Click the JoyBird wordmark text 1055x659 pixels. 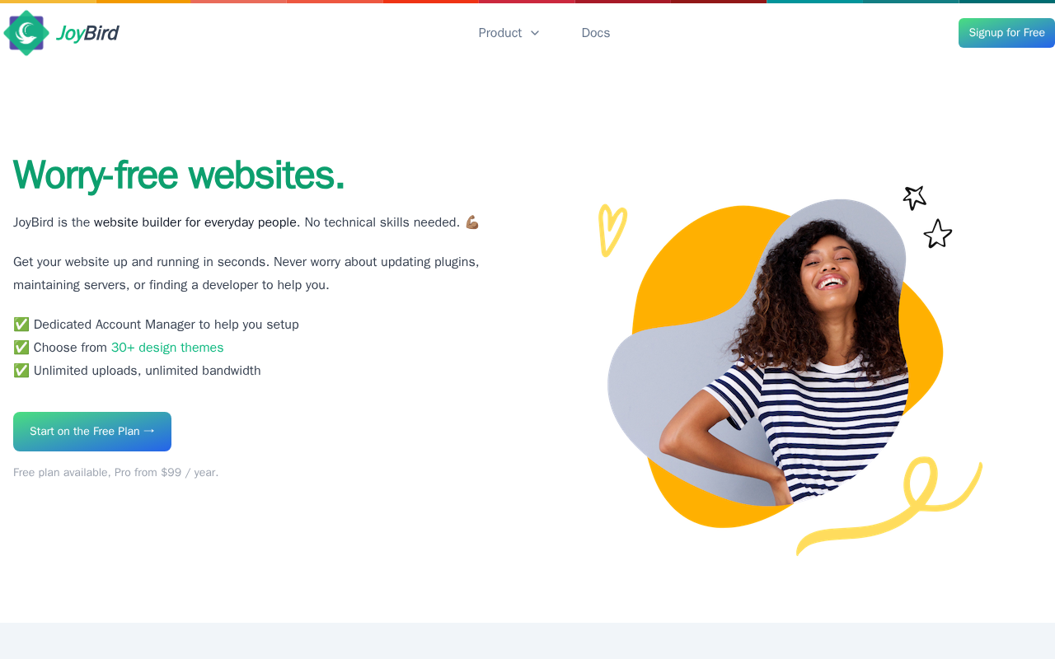click(87, 33)
